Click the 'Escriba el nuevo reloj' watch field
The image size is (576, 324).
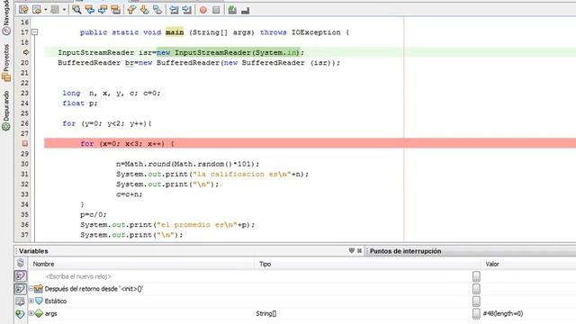tap(78, 276)
